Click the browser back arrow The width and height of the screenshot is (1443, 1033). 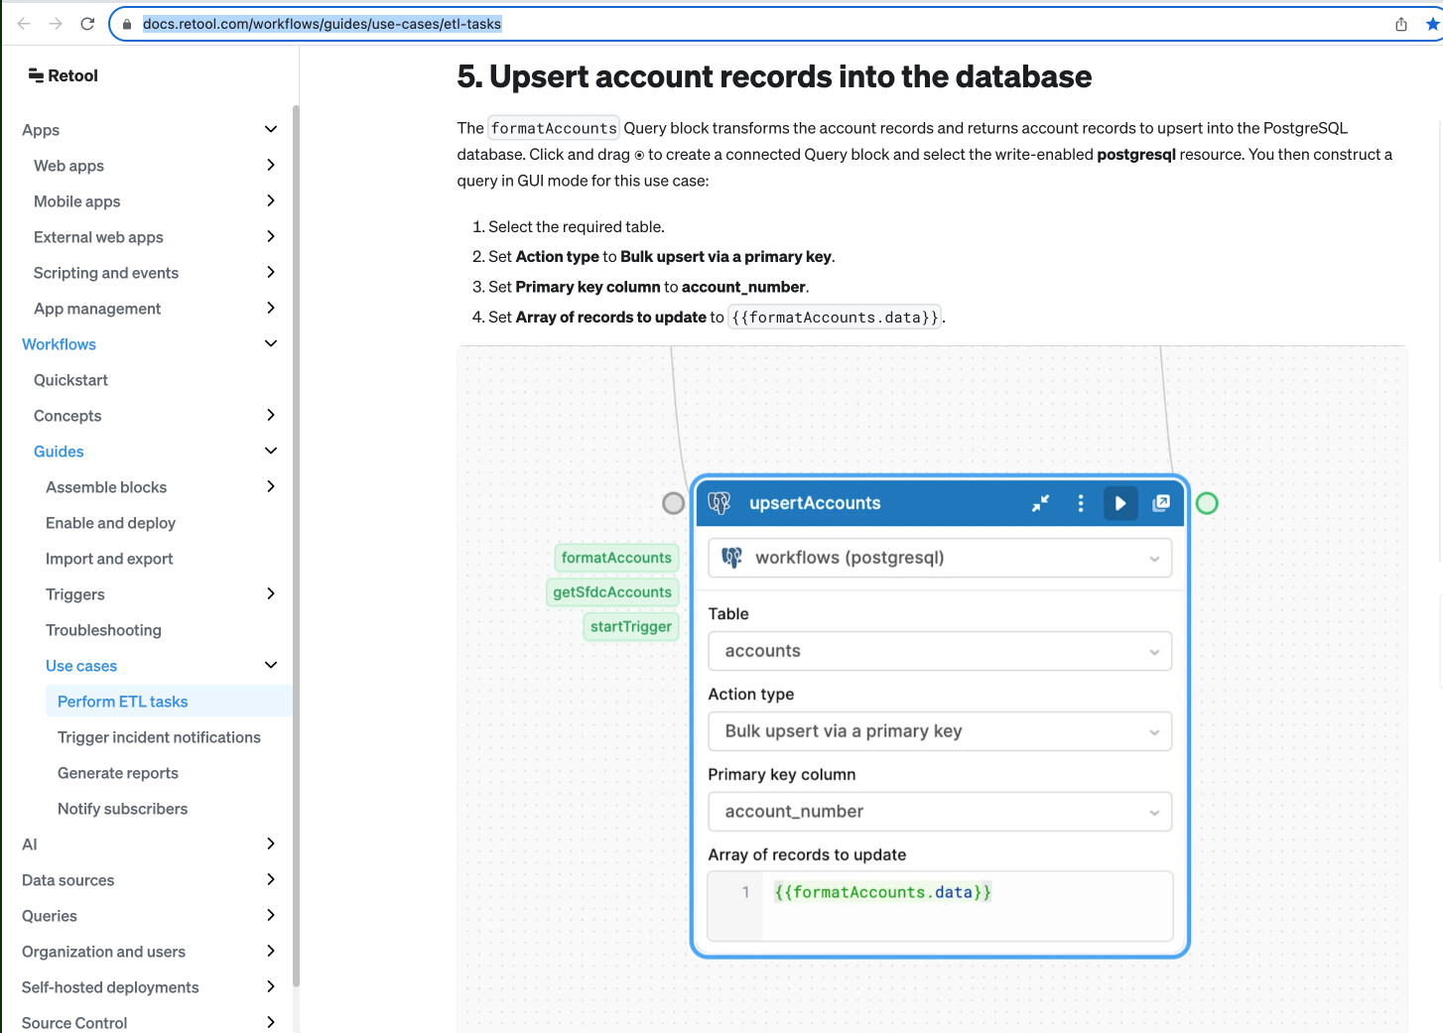(x=24, y=24)
